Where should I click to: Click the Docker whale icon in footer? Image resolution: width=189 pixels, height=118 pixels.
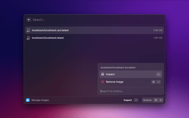pos(28,100)
